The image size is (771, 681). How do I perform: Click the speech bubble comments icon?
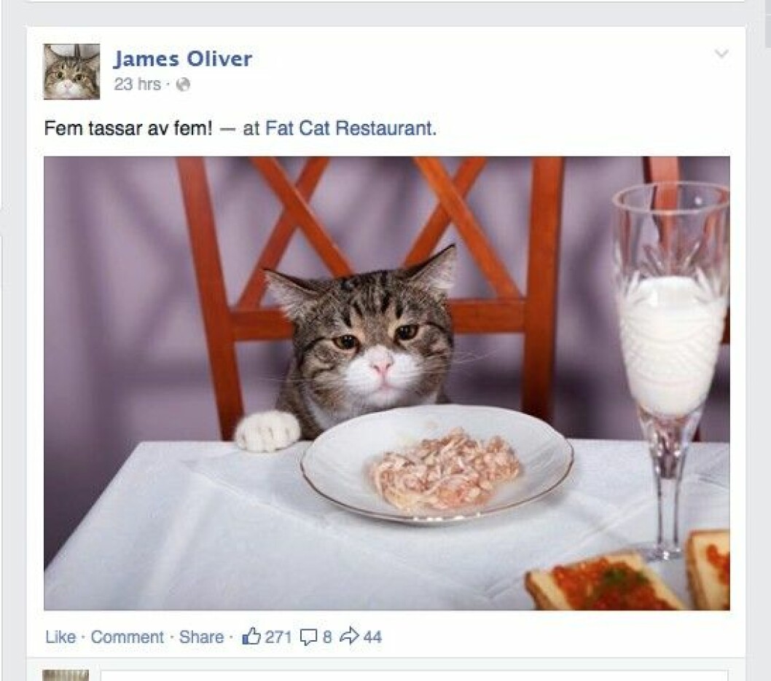[308, 637]
